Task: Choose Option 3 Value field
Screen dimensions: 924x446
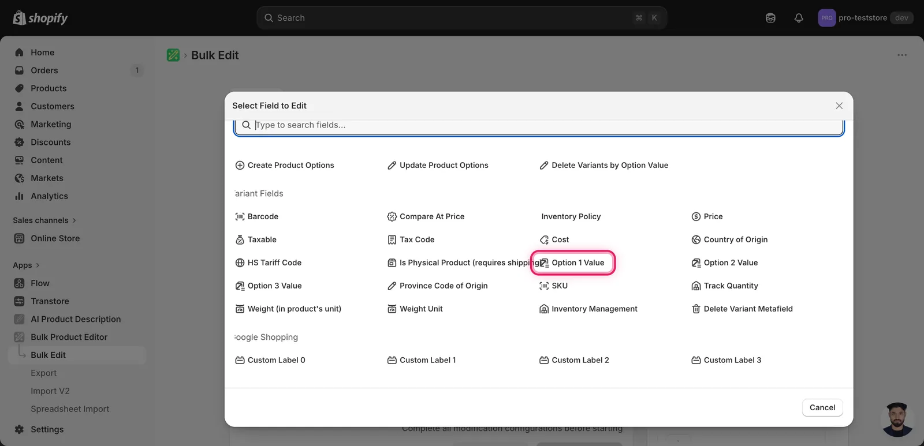Action: pos(268,286)
